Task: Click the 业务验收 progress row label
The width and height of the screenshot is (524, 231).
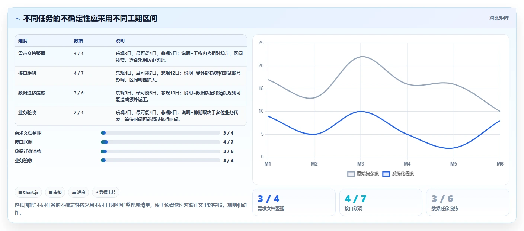Action: (23, 161)
